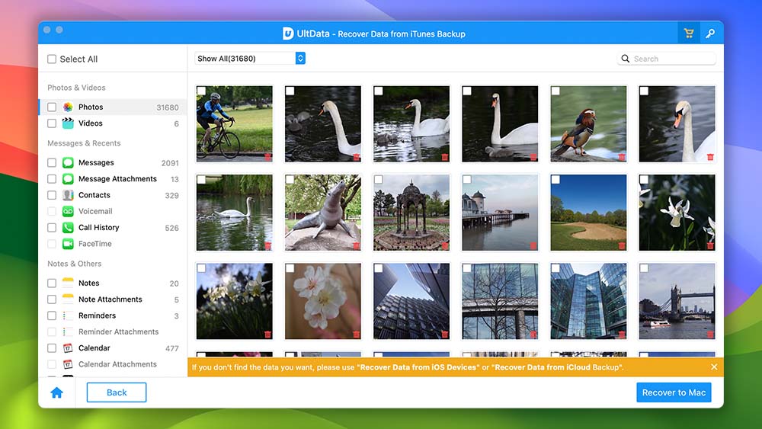Check the Reminders checkbox
Viewport: 762px width, 429px height.
52,315
